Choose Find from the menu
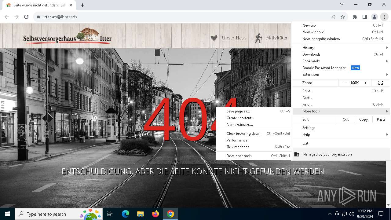The height and width of the screenshot is (220, 391). [x=341, y=105]
